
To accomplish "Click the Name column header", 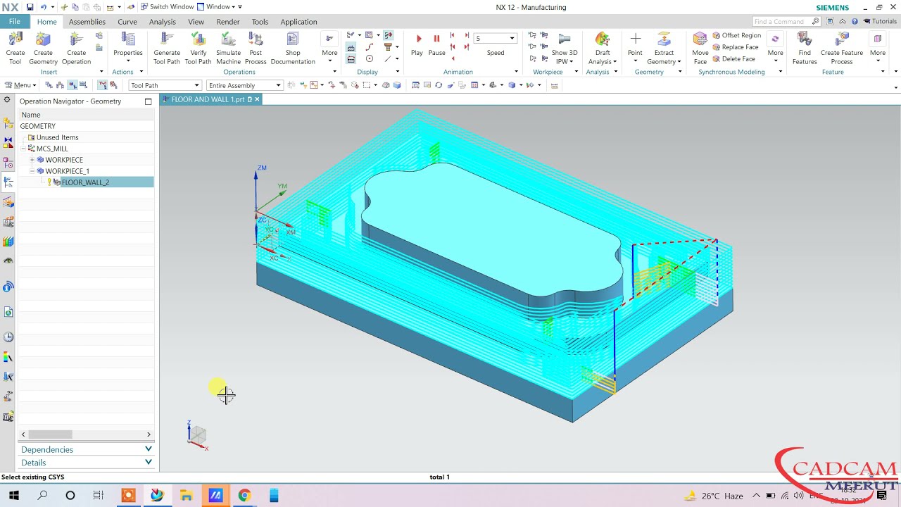I will (x=86, y=115).
